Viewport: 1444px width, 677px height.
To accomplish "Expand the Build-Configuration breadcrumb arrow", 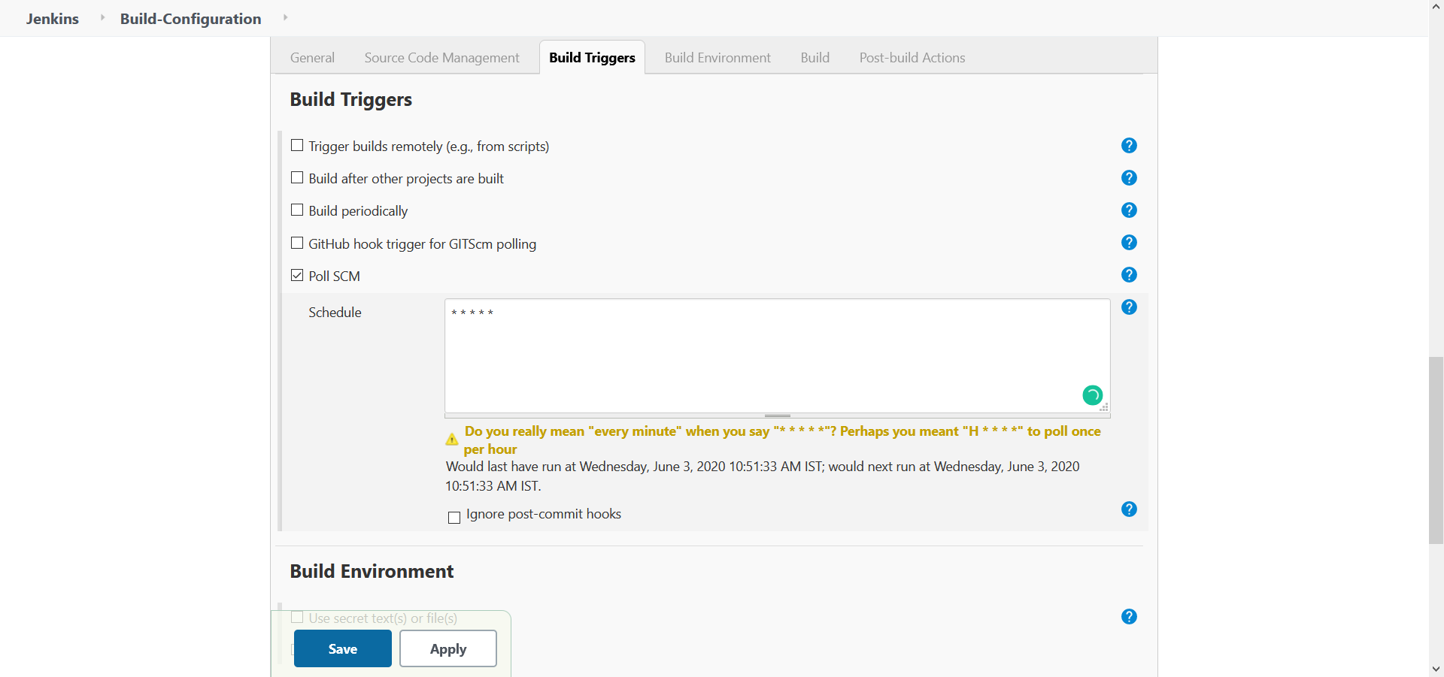I will 285,17.
